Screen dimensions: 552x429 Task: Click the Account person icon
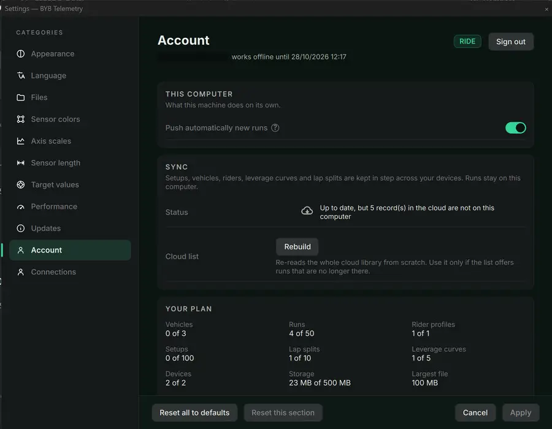coord(21,250)
